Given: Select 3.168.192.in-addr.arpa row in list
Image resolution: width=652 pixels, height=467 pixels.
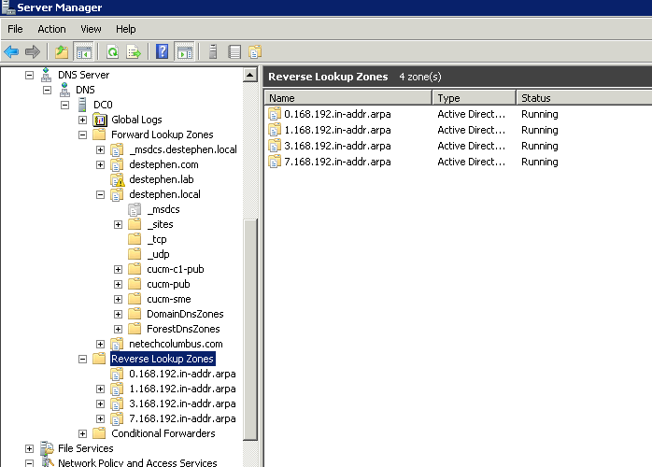Looking at the screenshot, I should (x=337, y=146).
